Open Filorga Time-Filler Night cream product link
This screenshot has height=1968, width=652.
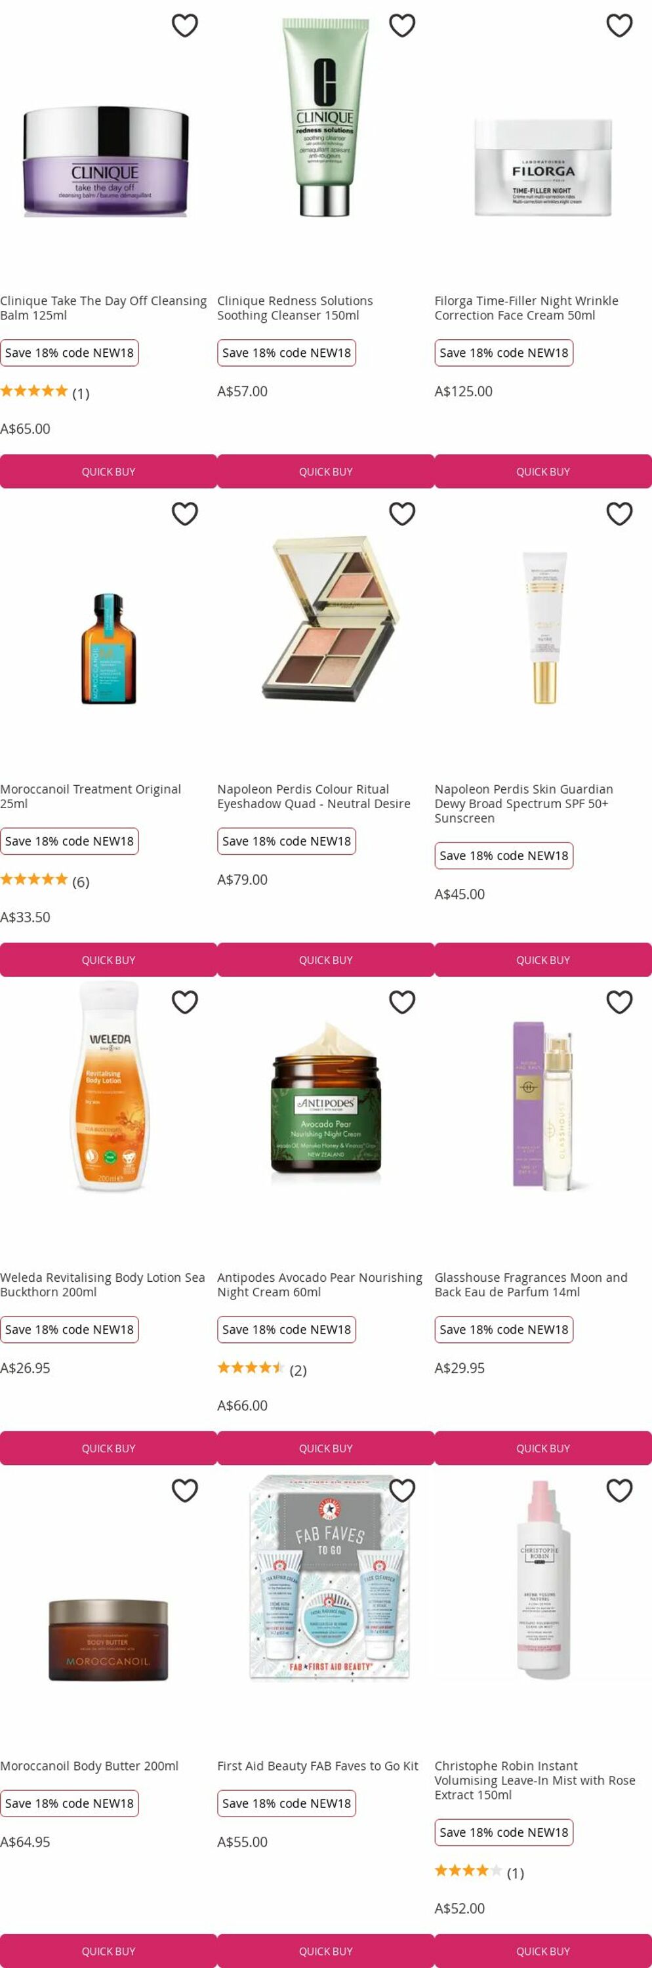tap(526, 308)
